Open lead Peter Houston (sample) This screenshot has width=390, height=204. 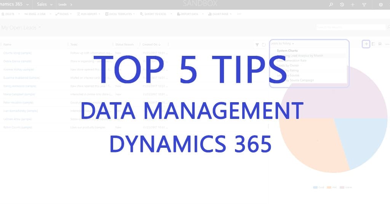pyautogui.click(x=18, y=103)
